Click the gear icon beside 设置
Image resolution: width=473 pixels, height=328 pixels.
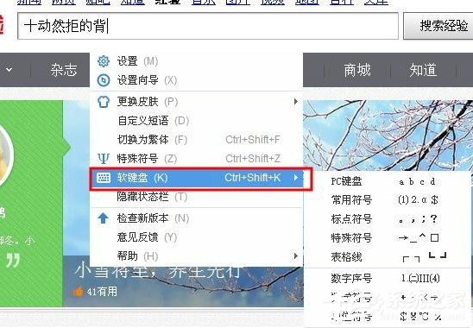pyautogui.click(x=104, y=61)
